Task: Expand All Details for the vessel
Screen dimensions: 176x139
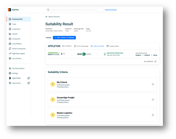Action: pyautogui.click(x=155, y=61)
